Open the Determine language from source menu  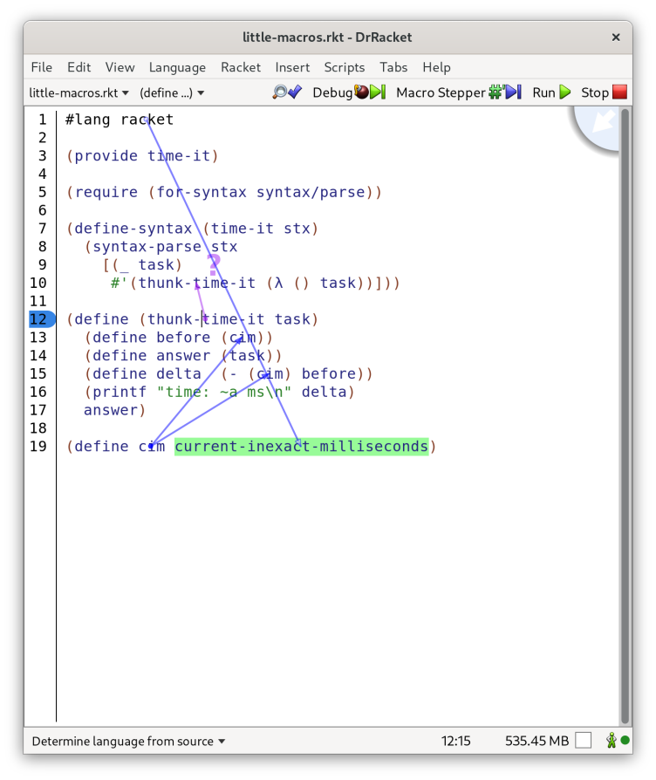click(128, 741)
